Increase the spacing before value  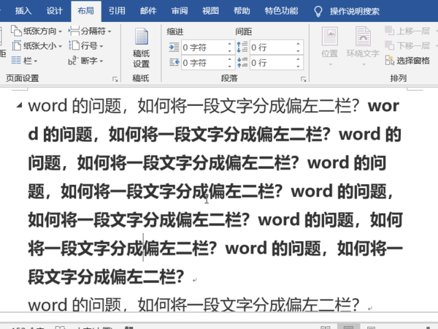pyautogui.click(x=299, y=44)
